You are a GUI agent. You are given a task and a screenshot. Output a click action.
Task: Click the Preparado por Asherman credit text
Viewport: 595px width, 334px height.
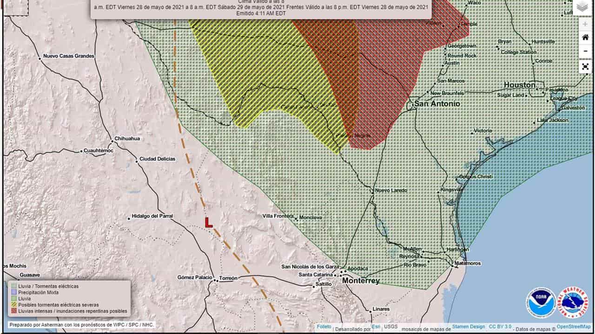point(81,325)
